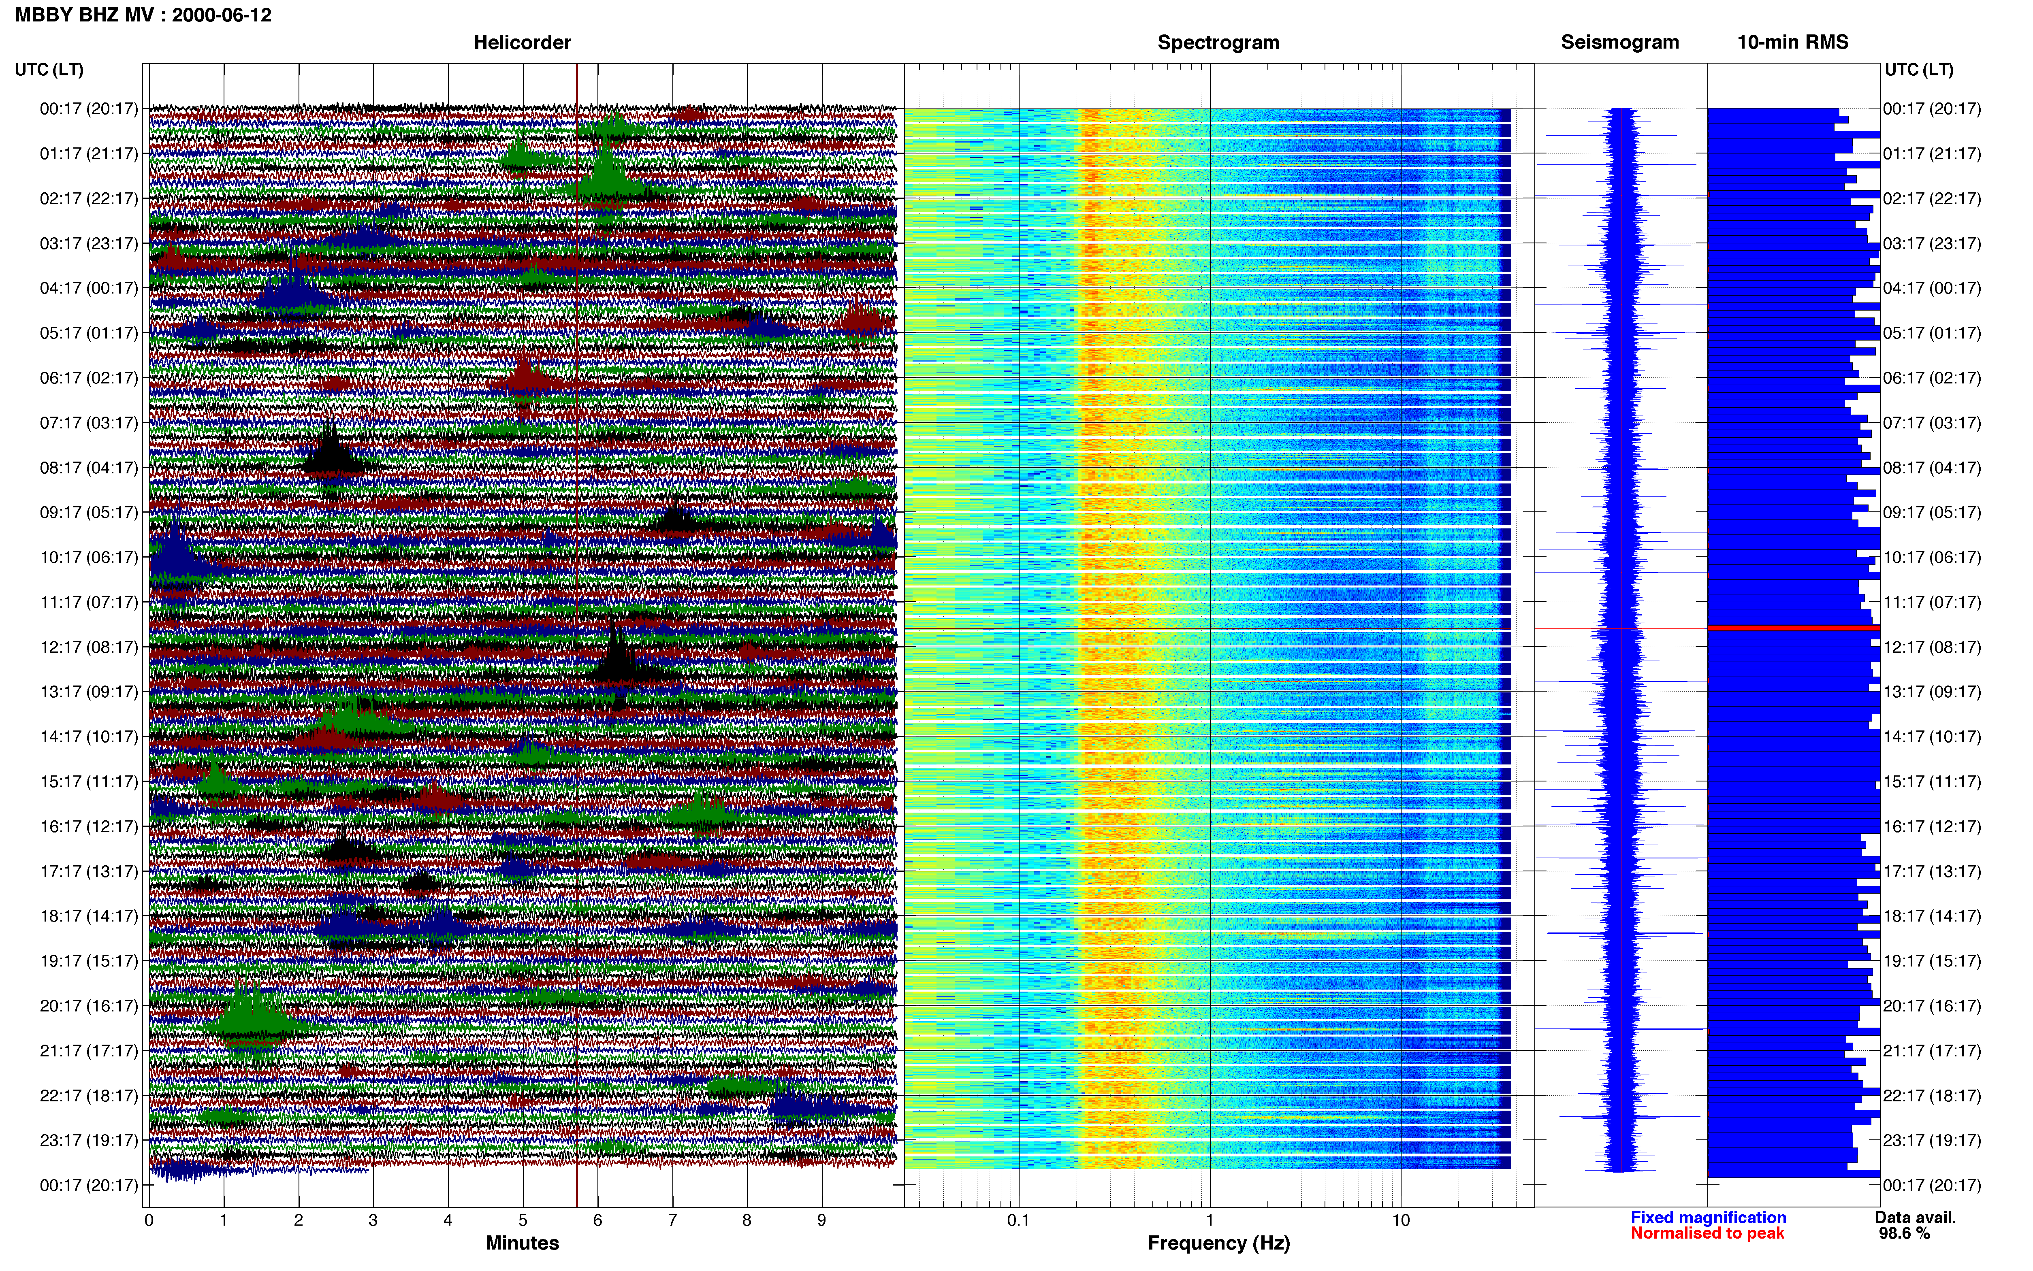2033x1271 pixels.
Task: Select '17:17 (13:17)' label beside the Helicorder
Action: click(89, 872)
